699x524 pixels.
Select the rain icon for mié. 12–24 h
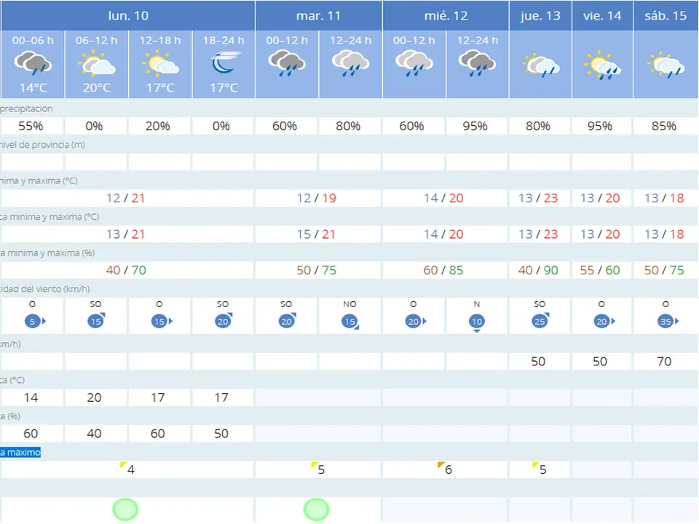(x=478, y=63)
